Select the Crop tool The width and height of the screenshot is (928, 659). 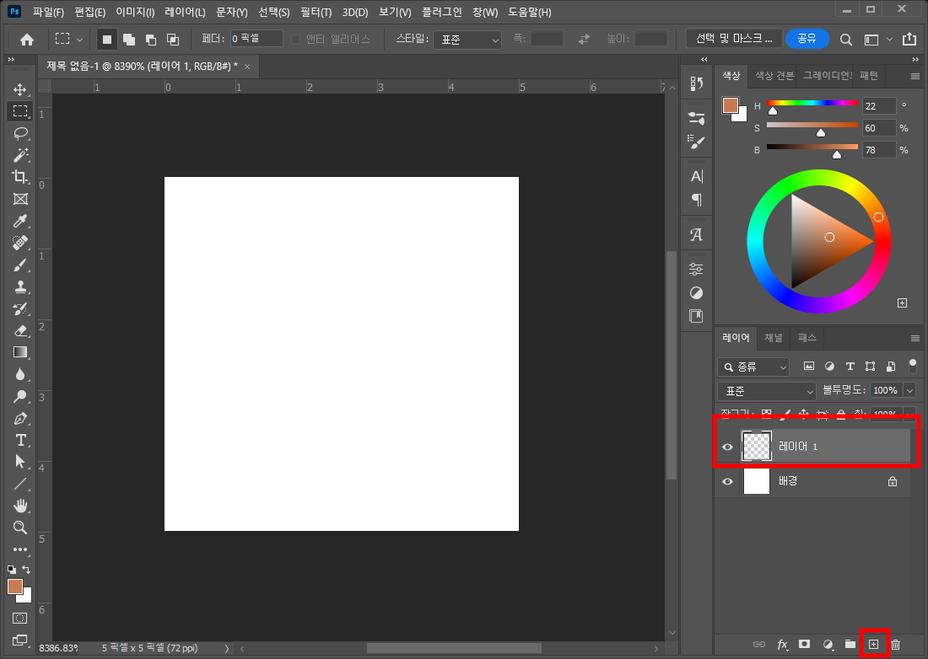point(20,177)
